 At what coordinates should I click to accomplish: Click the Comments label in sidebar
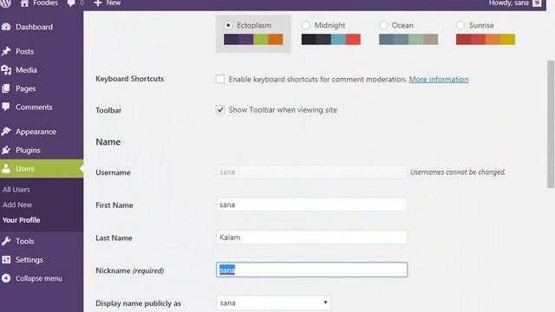pos(34,107)
